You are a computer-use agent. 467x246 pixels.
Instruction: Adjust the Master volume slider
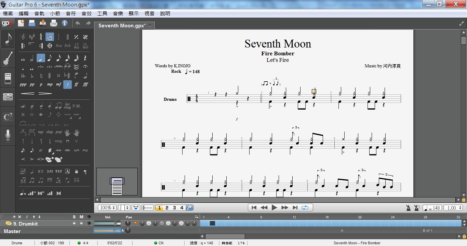(x=107, y=231)
